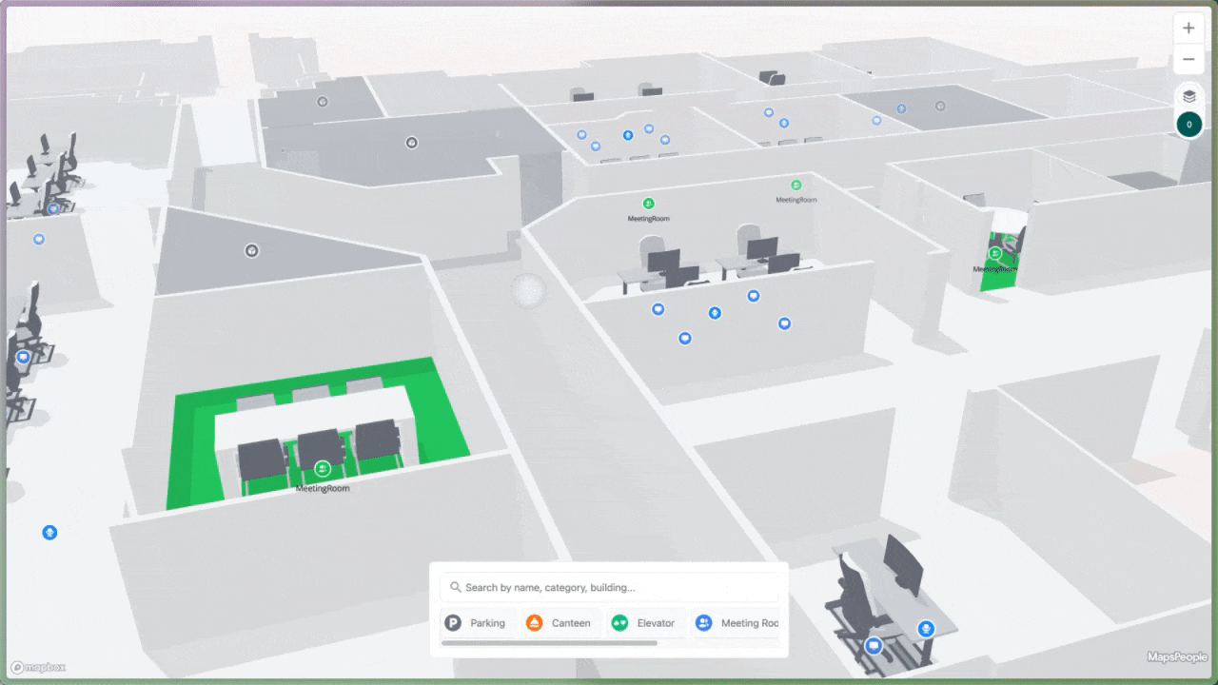Select the Elevator category chip
This screenshot has width=1218, height=685.
[x=644, y=623]
